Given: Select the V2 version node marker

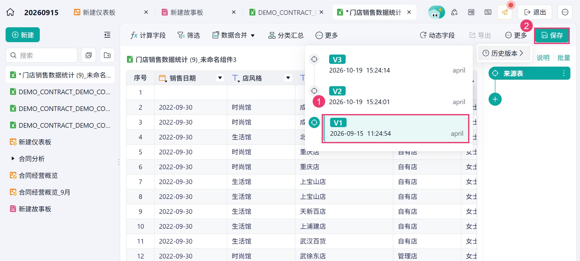Looking at the screenshot, I should click(x=314, y=91).
